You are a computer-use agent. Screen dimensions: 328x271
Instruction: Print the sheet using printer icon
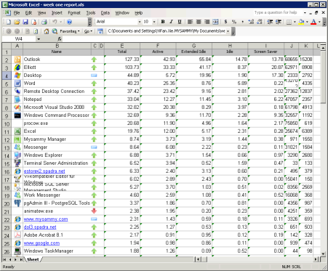pyautogui.click(x=44, y=22)
